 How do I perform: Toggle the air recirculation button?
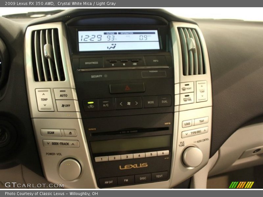91,105
